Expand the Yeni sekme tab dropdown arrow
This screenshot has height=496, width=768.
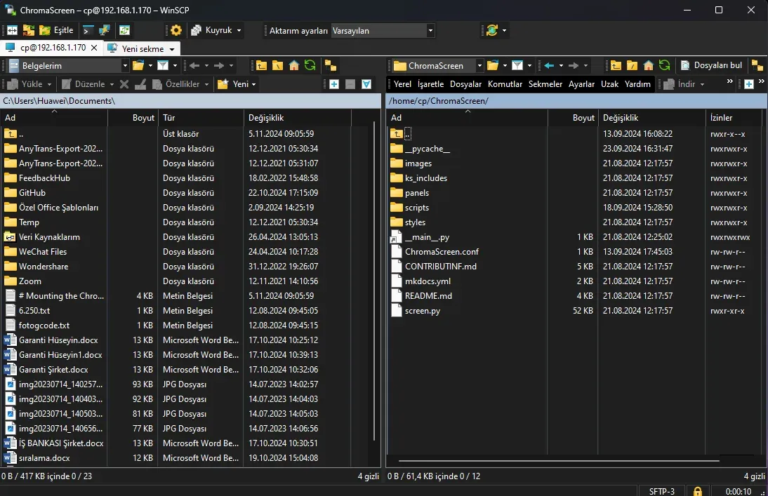pos(172,49)
